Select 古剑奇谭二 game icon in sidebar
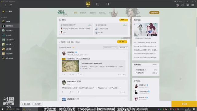Image resolution: width=197 pixels, height=111 pixels. click(3, 44)
